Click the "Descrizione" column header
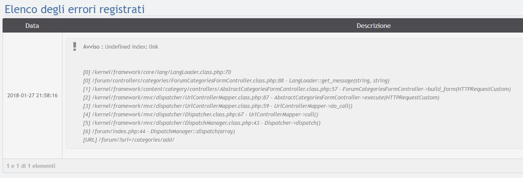523x178 pixels. point(373,26)
